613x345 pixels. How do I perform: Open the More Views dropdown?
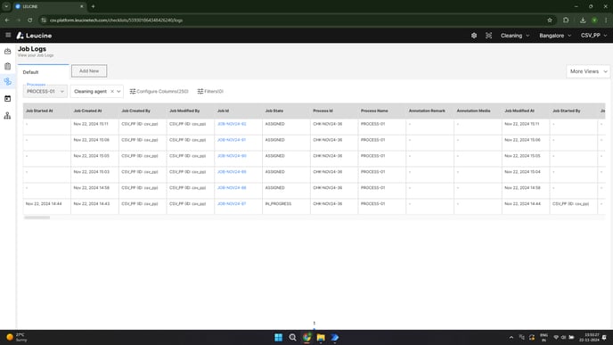pyautogui.click(x=588, y=71)
